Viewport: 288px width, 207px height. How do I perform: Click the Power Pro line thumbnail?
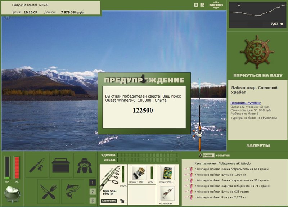[x=167, y=173]
